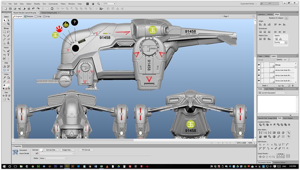Viewport: 300px width, 170px height.
Task: Select the Text tool
Action: 8,54
